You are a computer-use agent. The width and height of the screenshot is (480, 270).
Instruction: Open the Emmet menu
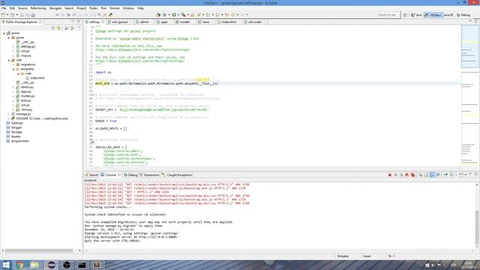coord(115,8)
